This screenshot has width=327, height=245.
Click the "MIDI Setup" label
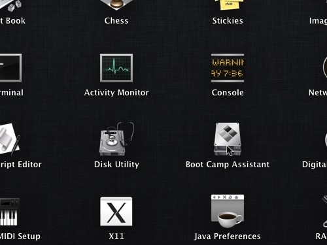click(20, 237)
